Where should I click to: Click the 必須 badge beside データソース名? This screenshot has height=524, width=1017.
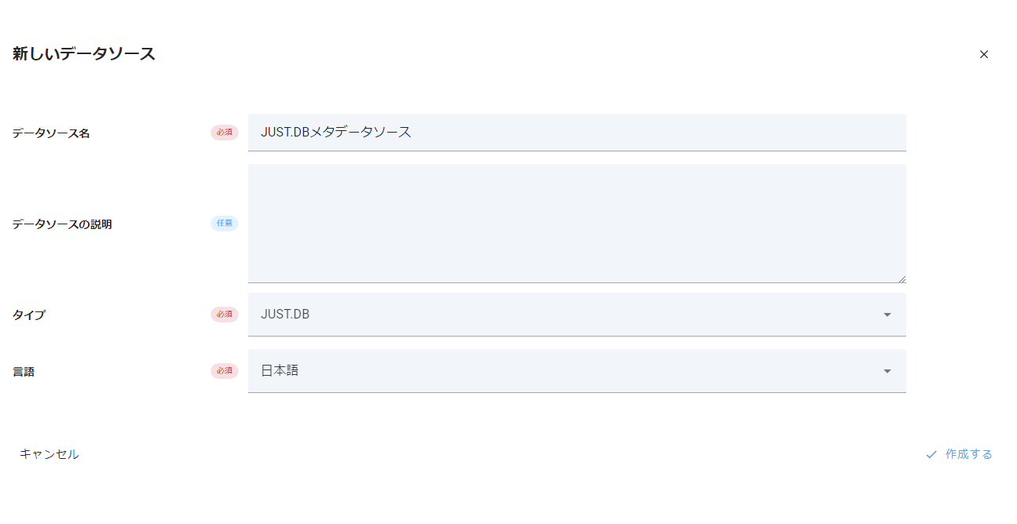[224, 133]
